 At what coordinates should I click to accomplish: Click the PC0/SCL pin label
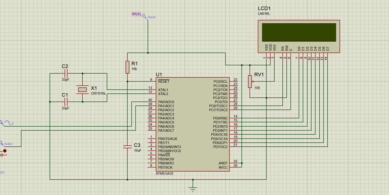point(220,81)
